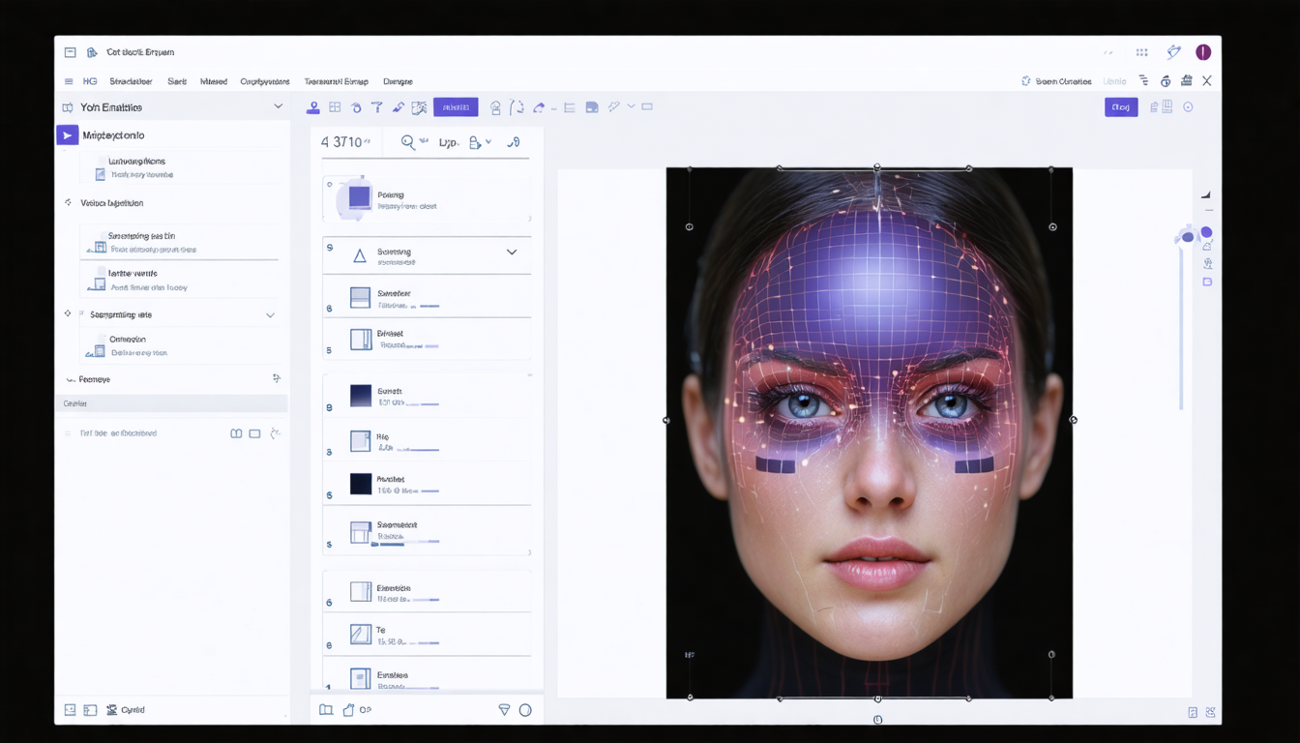1300x743 pixels.
Task: Open the Mixned menu
Action: 214,82
